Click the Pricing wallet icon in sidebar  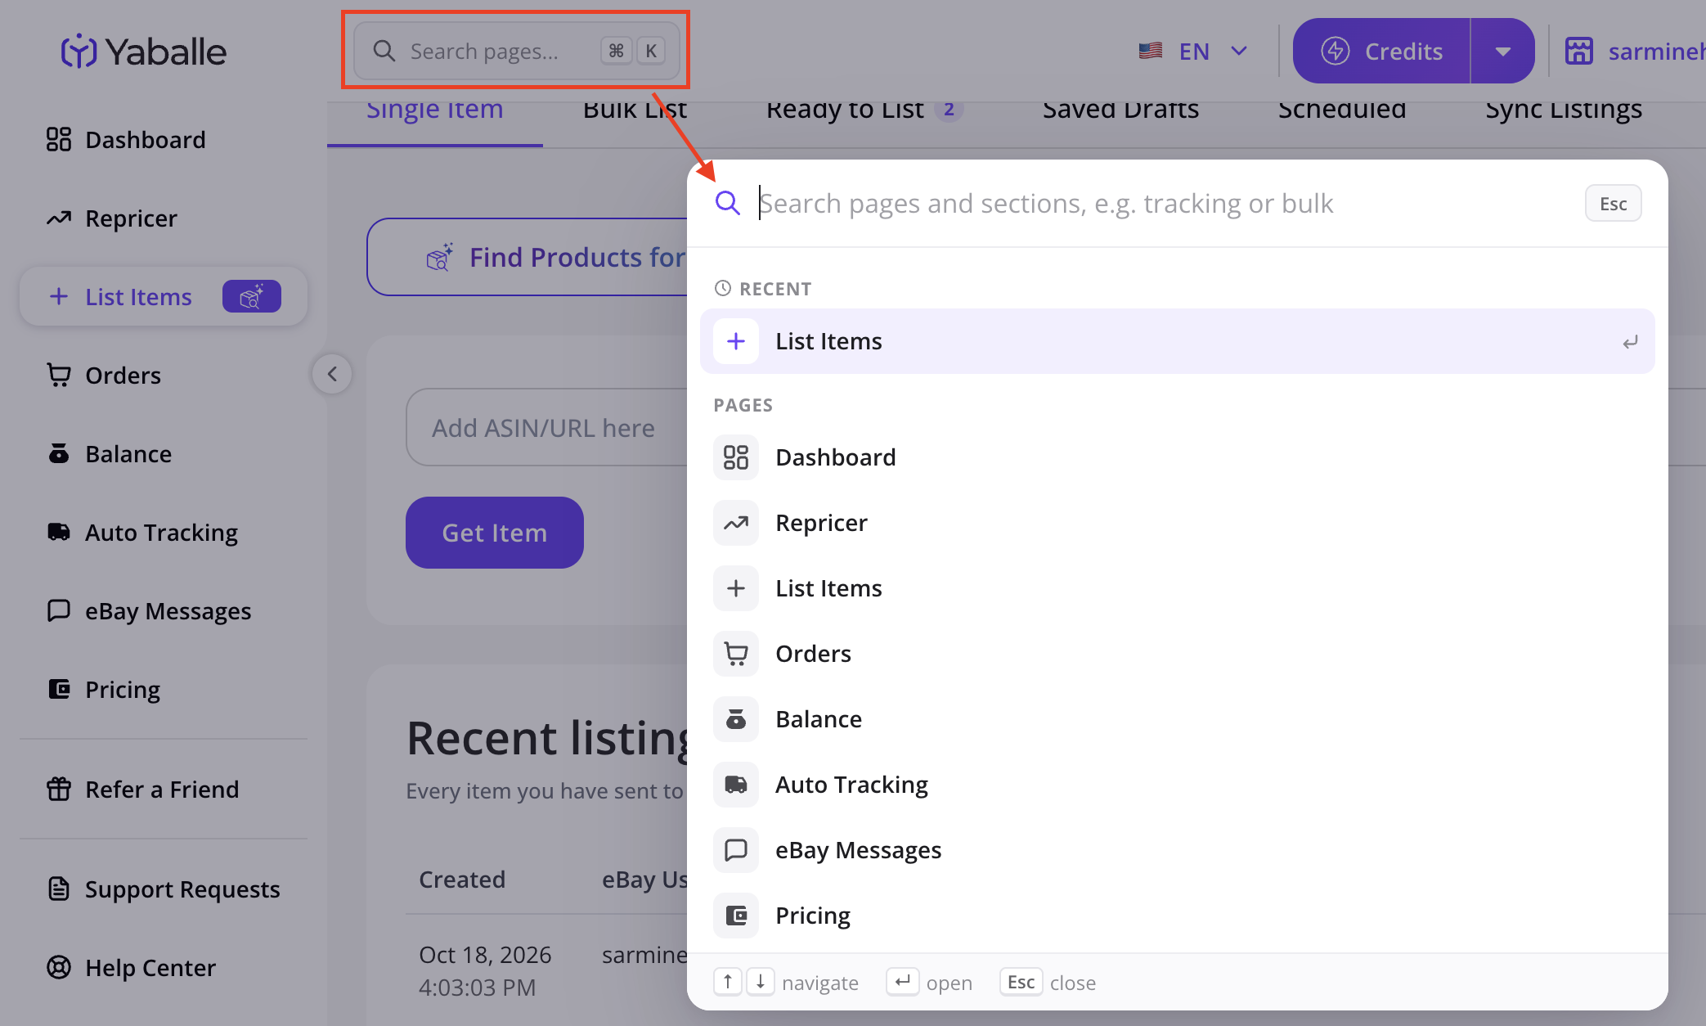[x=59, y=690]
